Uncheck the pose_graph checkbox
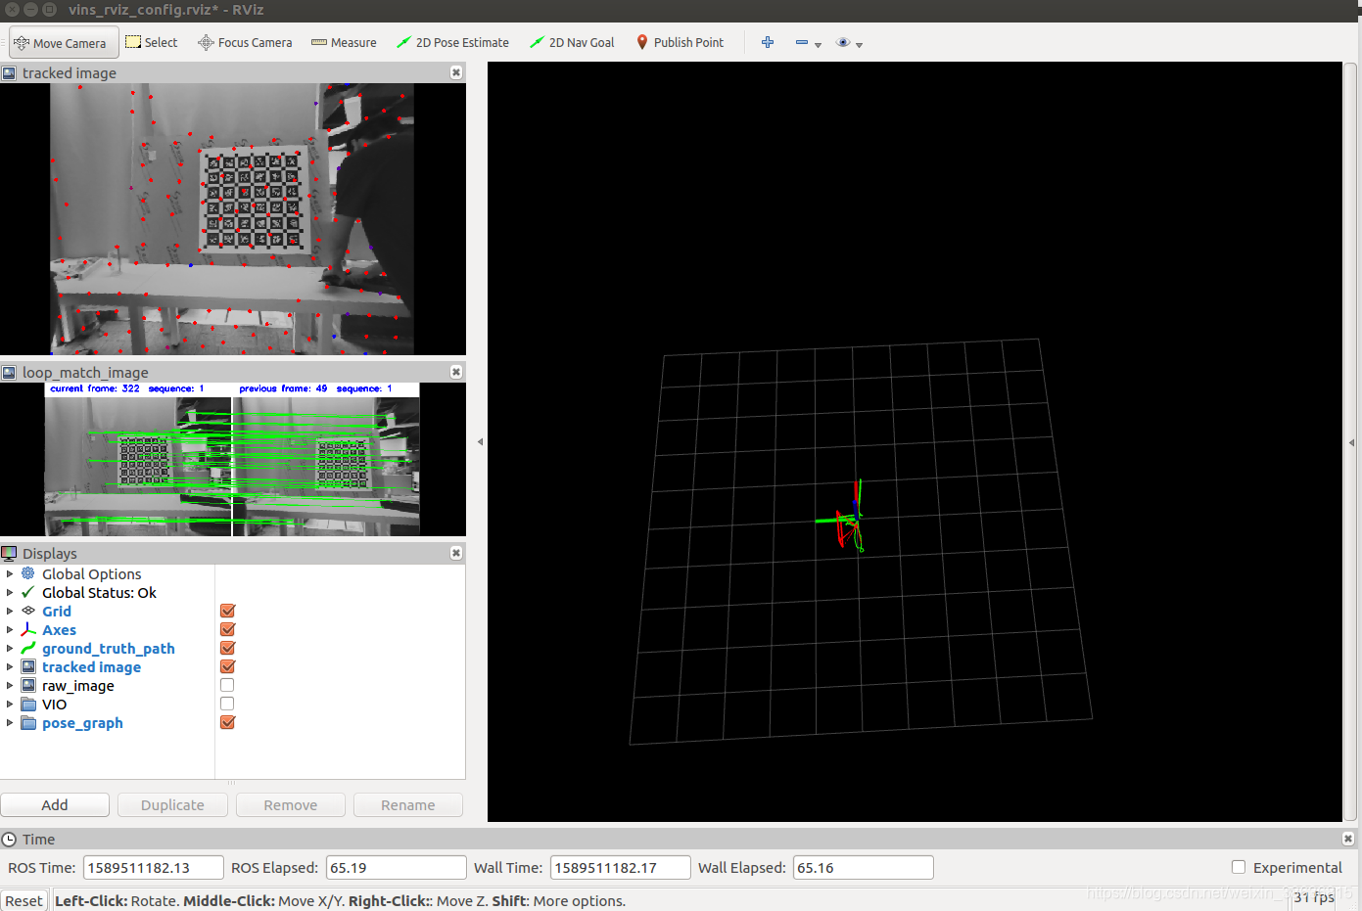Viewport: 1362px width, 911px height. [227, 722]
